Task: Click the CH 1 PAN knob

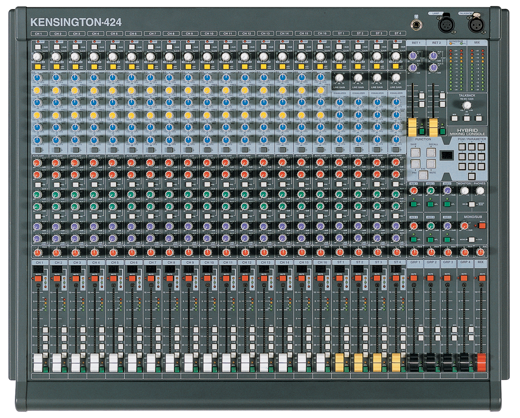Action: point(38,252)
